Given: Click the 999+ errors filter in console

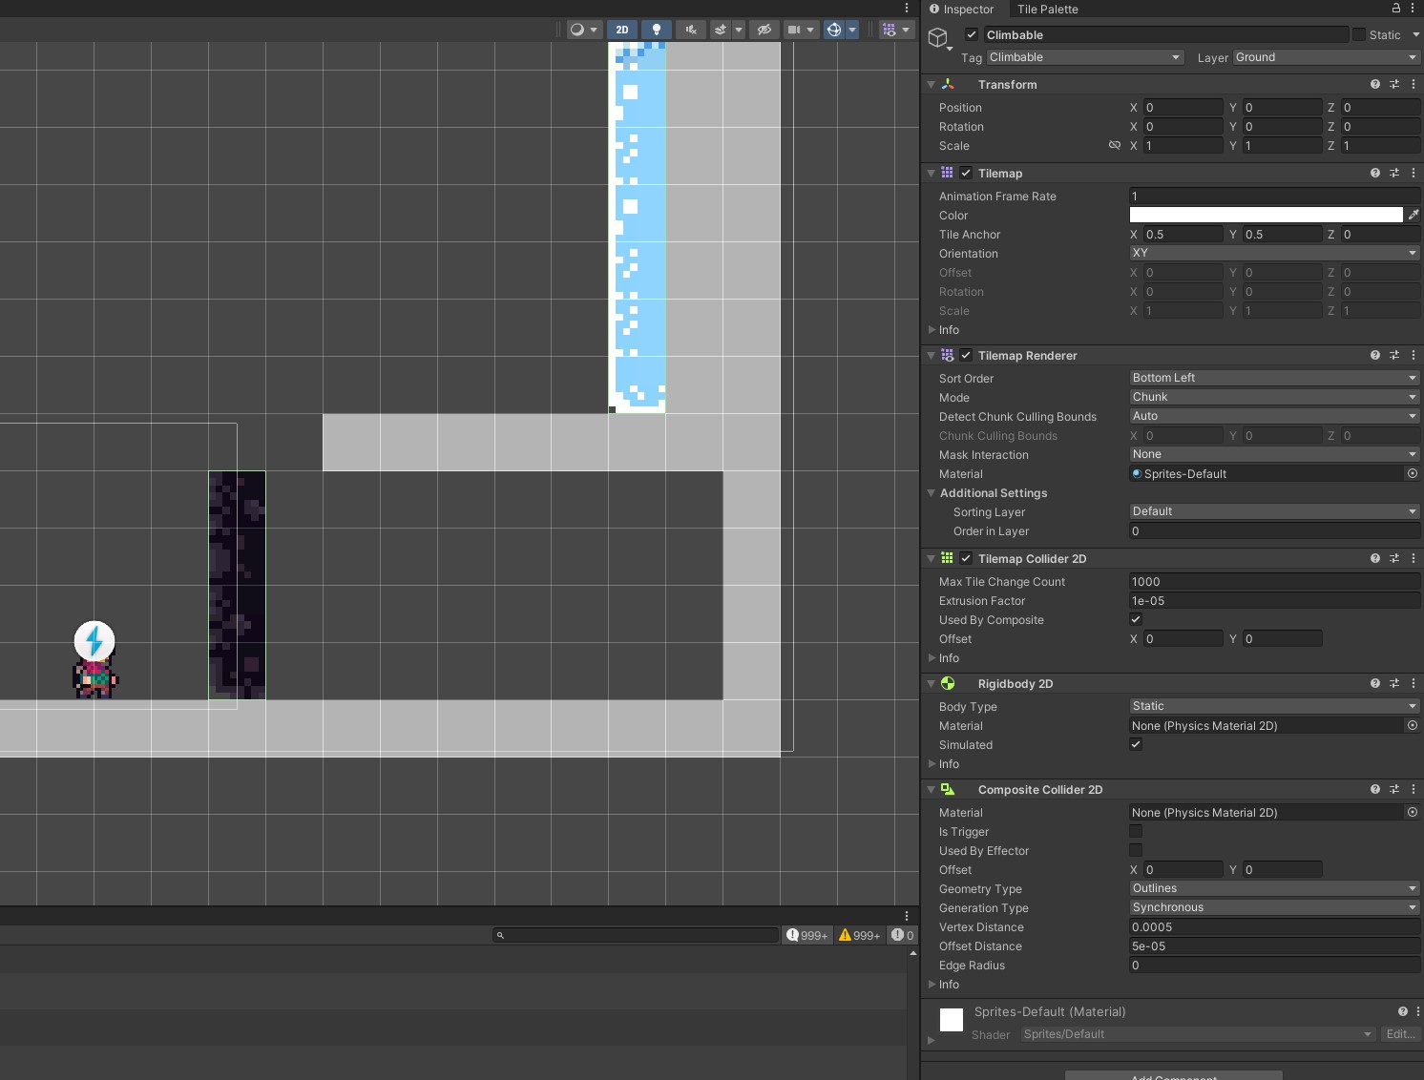Looking at the screenshot, I should (806, 935).
